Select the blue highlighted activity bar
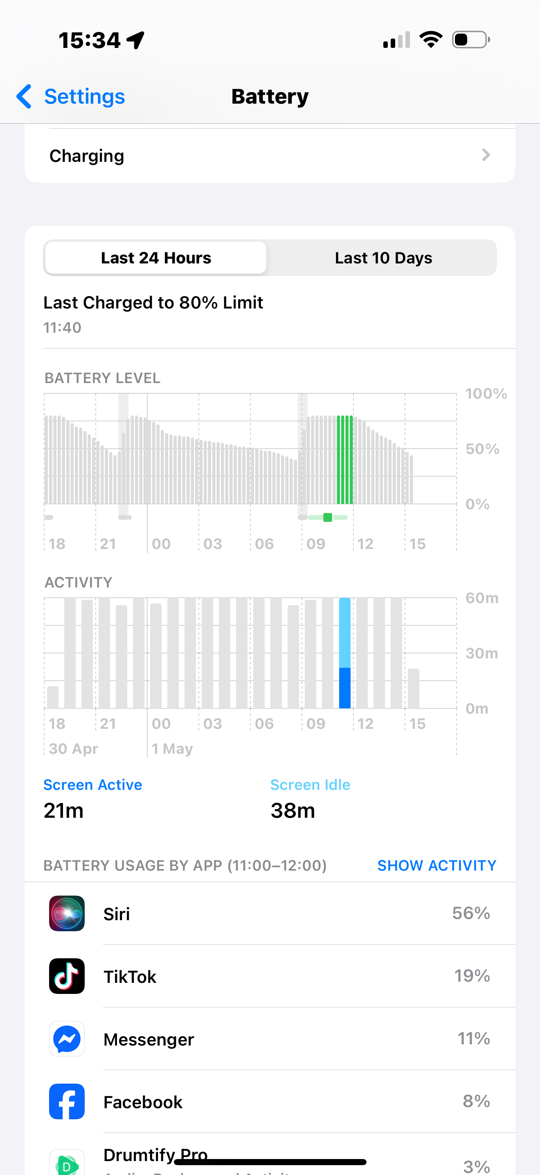 point(345,653)
